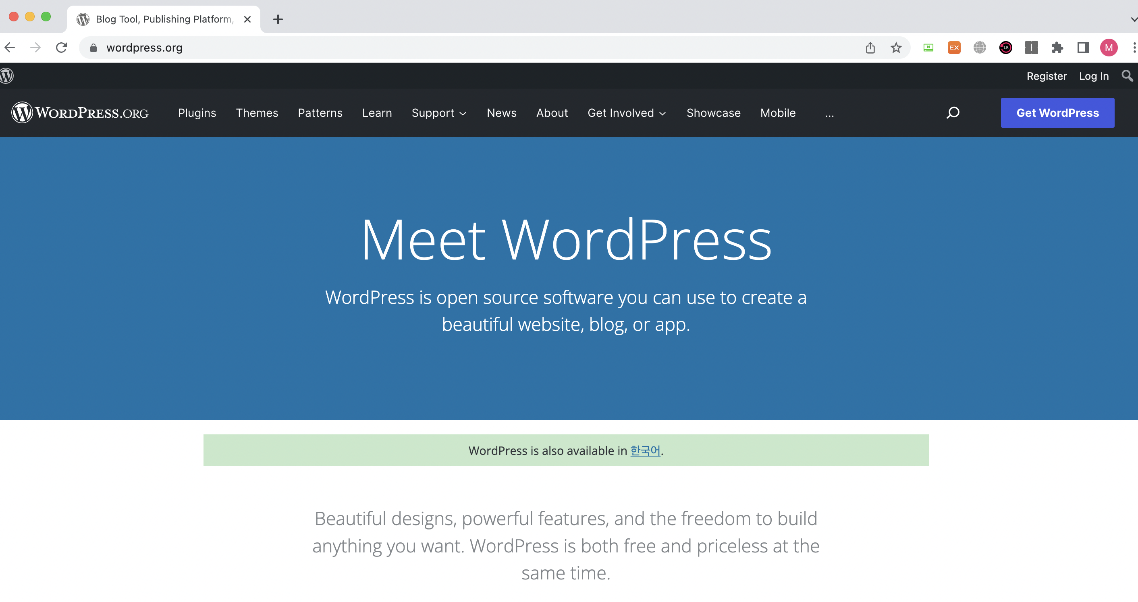The image size is (1138, 602).
Task: Follow the 한국어 language link
Action: 645,450
